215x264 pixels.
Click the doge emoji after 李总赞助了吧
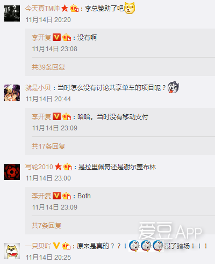(130, 8)
